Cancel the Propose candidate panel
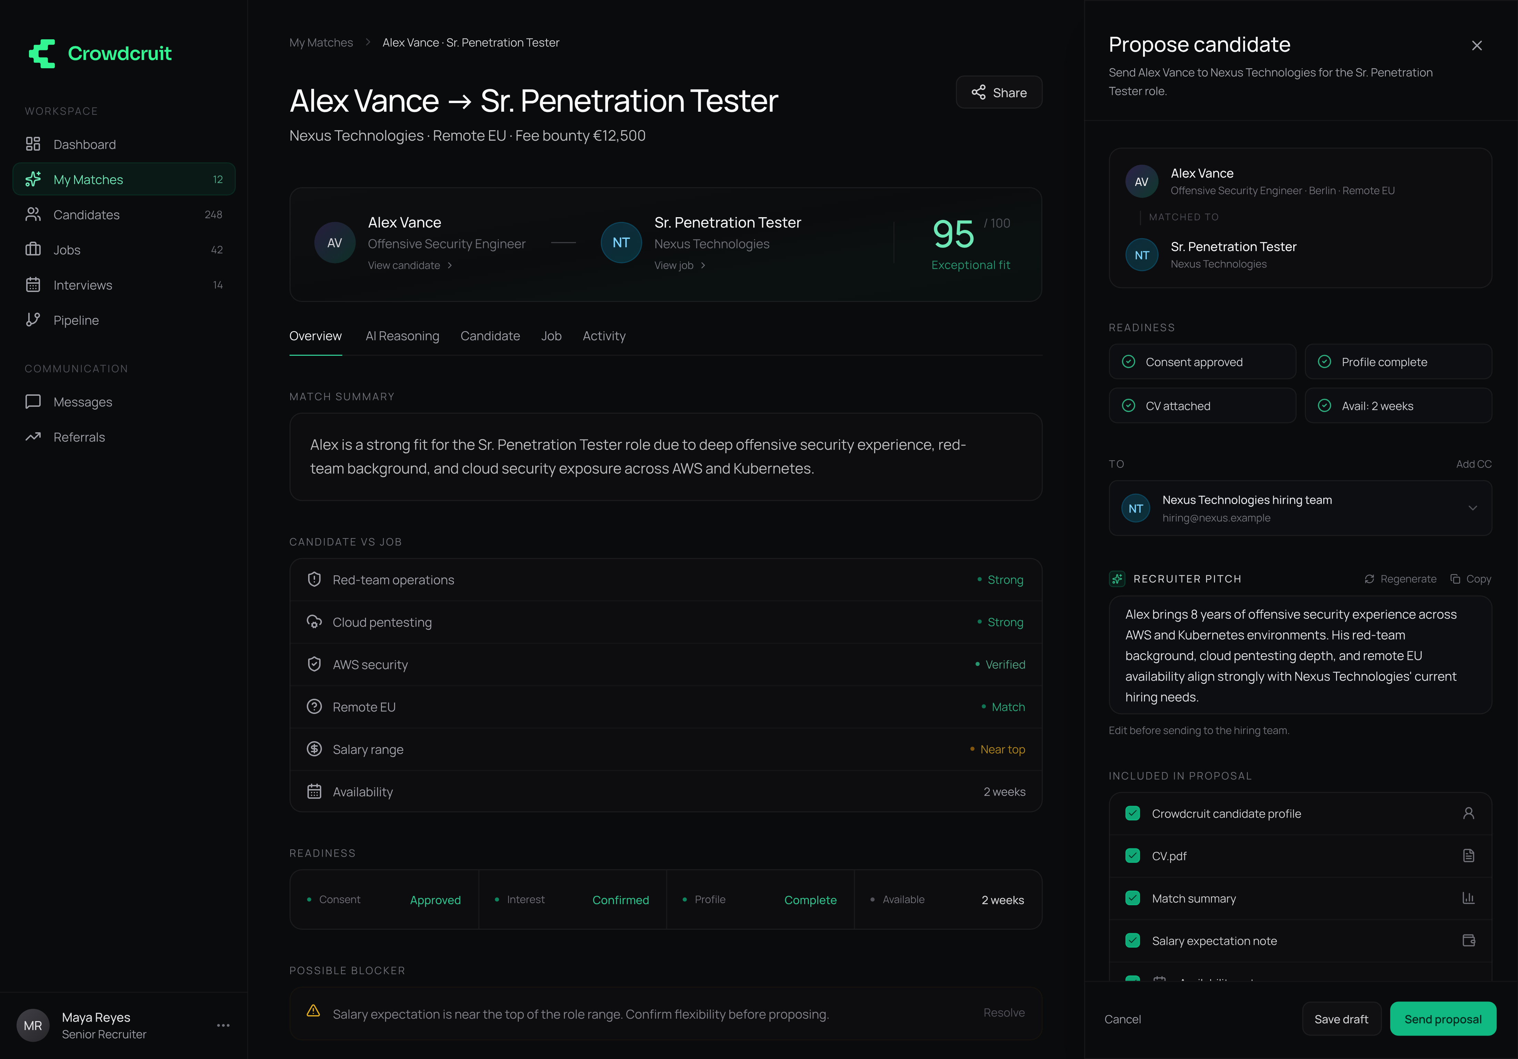The image size is (1518, 1059). 1122,1019
